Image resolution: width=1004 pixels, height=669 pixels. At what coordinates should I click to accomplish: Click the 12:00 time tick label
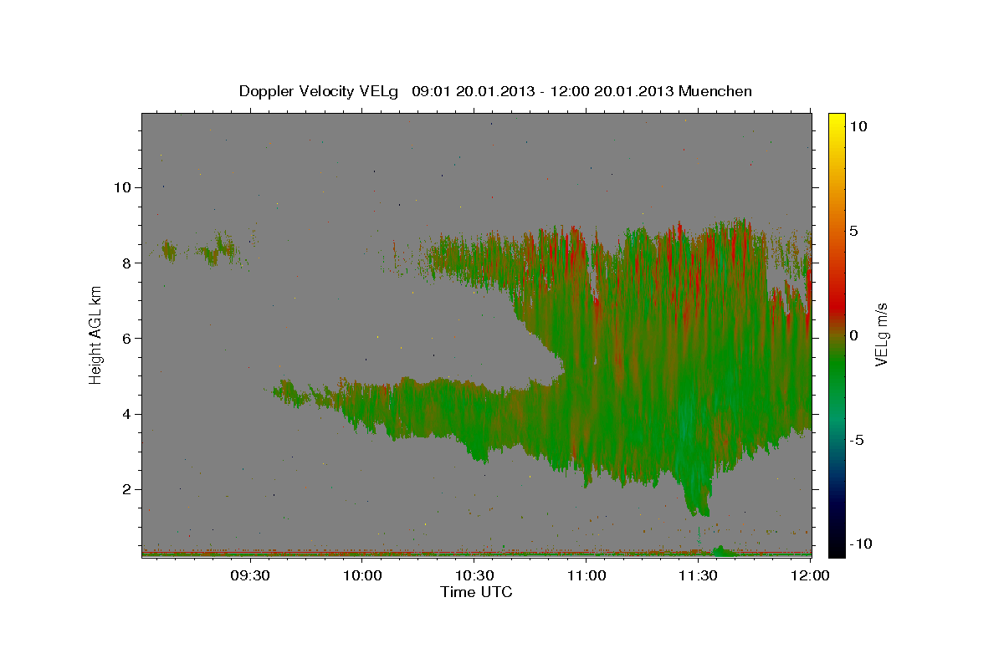tap(810, 575)
